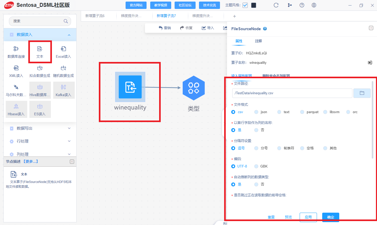The height and width of the screenshot is (225, 377).
Task: Click the edit icon beside 算子名称
Action: (x=370, y=63)
